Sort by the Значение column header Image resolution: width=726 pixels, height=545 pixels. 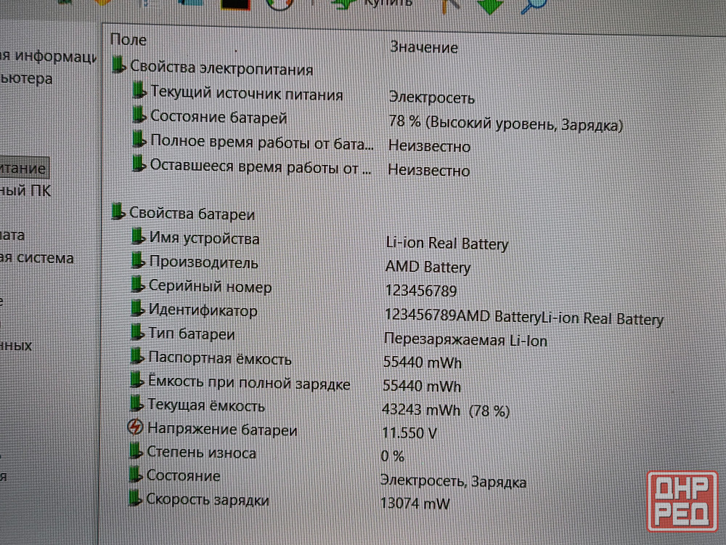click(423, 47)
